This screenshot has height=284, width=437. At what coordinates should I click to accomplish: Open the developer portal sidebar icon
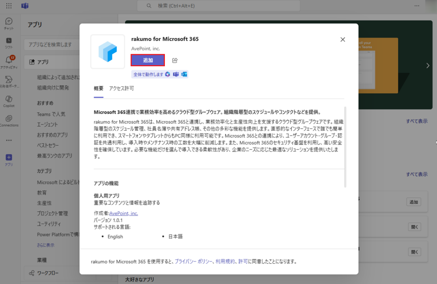click(x=9, y=79)
